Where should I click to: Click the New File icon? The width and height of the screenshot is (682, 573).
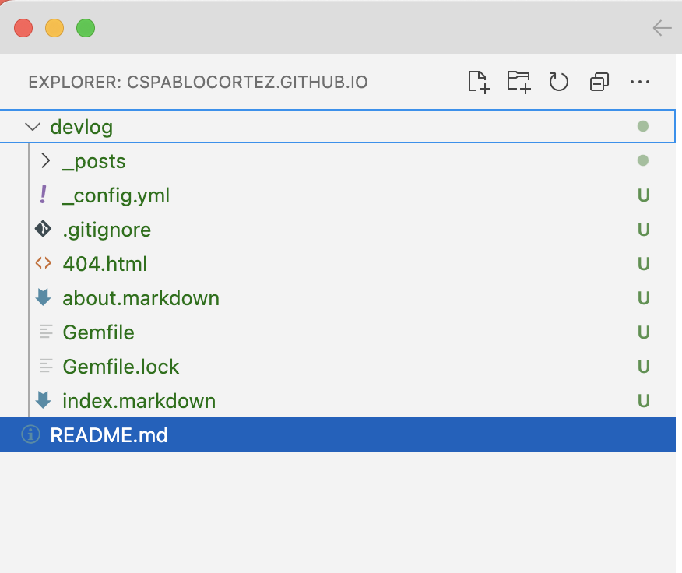(479, 82)
